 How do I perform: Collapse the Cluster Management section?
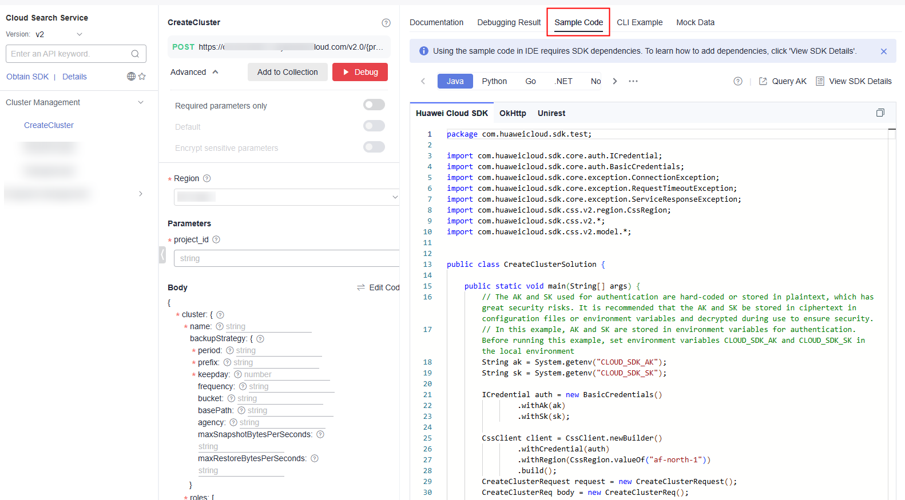pyautogui.click(x=141, y=102)
